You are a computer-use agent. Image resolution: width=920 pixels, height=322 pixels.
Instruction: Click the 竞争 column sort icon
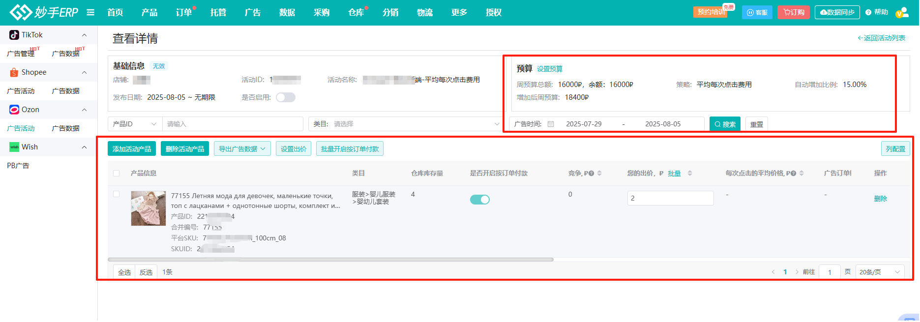click(x=599, y=173)
